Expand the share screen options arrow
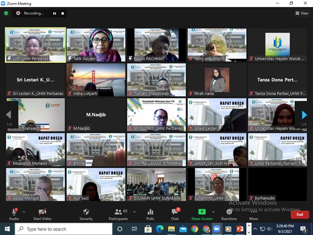This screenshot has width=313, height=235. [x=213, y=211]
